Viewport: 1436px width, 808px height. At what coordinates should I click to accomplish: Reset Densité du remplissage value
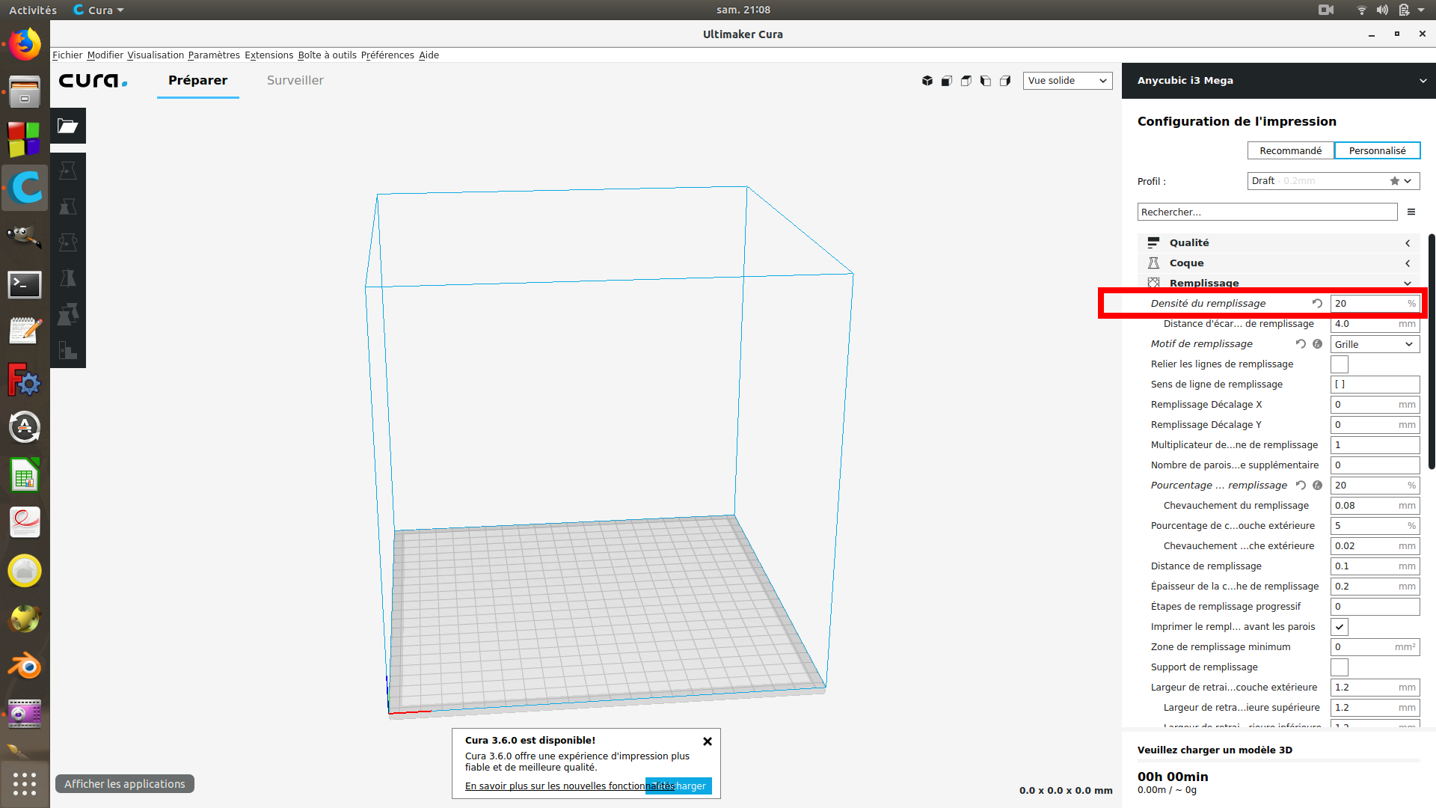point(1317,303)
